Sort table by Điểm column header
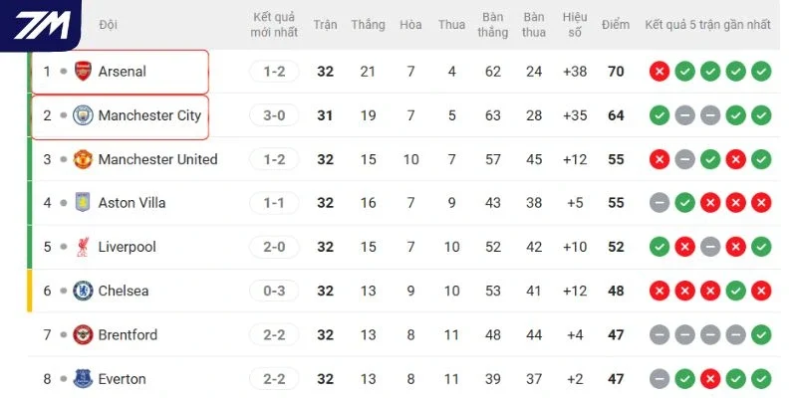Viewport: 797px width, 398px height. coord(615,24)
